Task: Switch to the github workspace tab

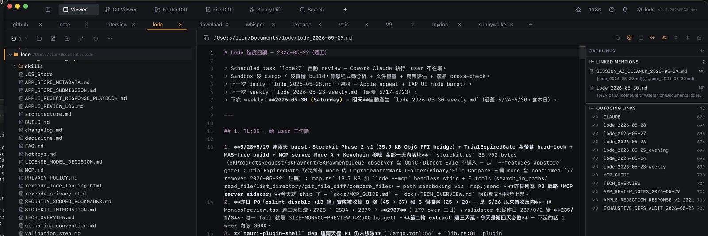Action: [x=20, y=25]
